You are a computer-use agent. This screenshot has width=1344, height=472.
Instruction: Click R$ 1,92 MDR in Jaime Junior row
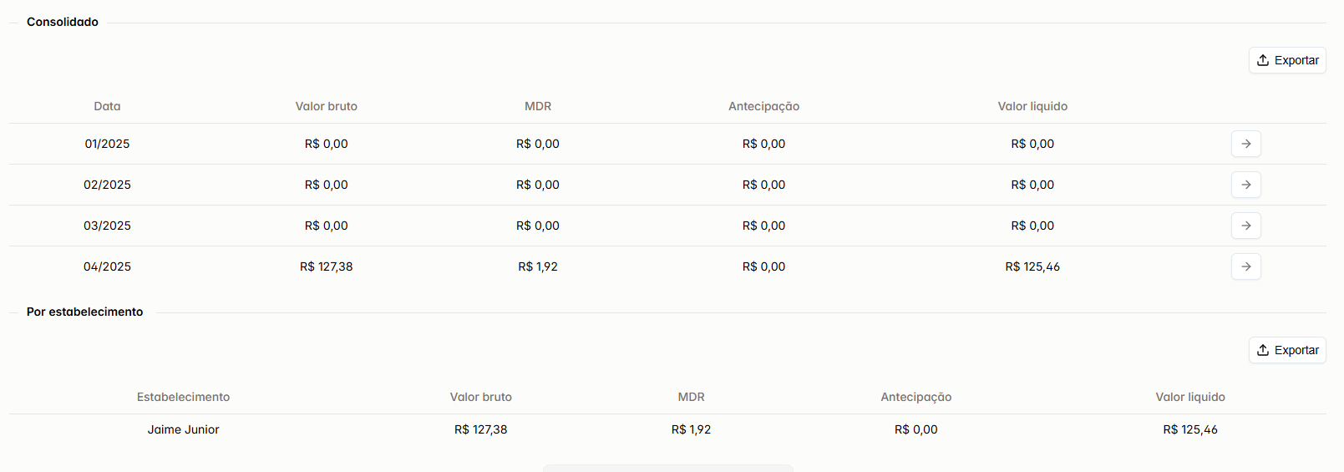[x=691, y=429]
